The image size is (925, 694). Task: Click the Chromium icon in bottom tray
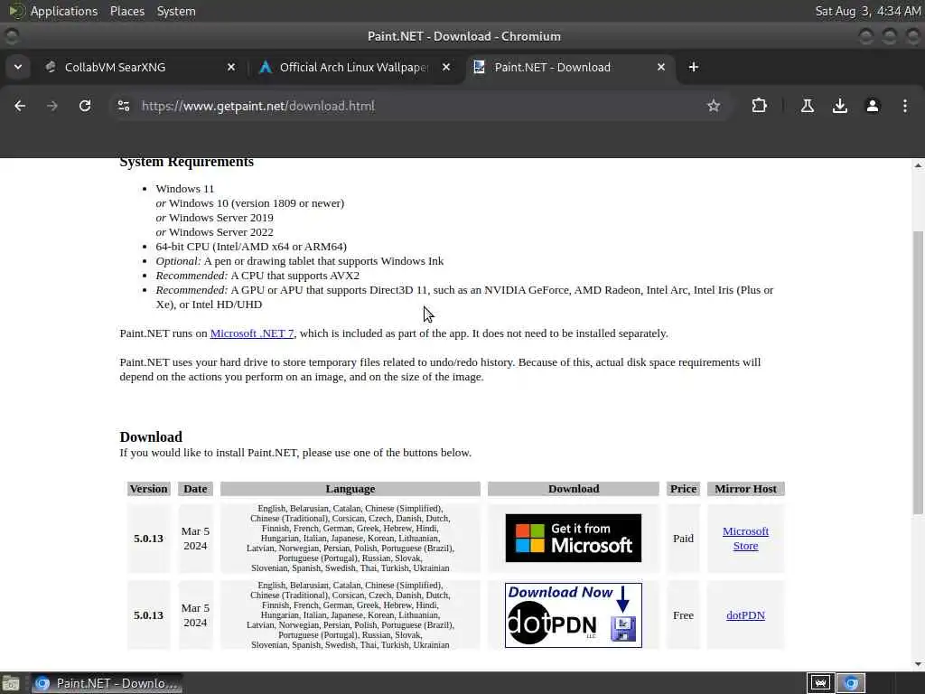(x=851, y=683)
